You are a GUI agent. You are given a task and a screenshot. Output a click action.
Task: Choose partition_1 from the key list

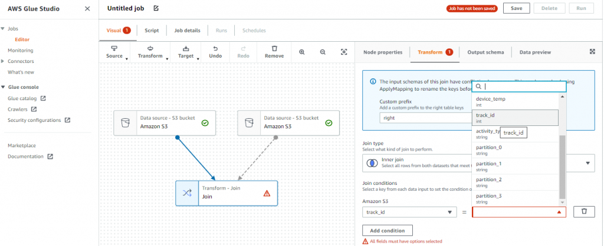click(516, 166)
